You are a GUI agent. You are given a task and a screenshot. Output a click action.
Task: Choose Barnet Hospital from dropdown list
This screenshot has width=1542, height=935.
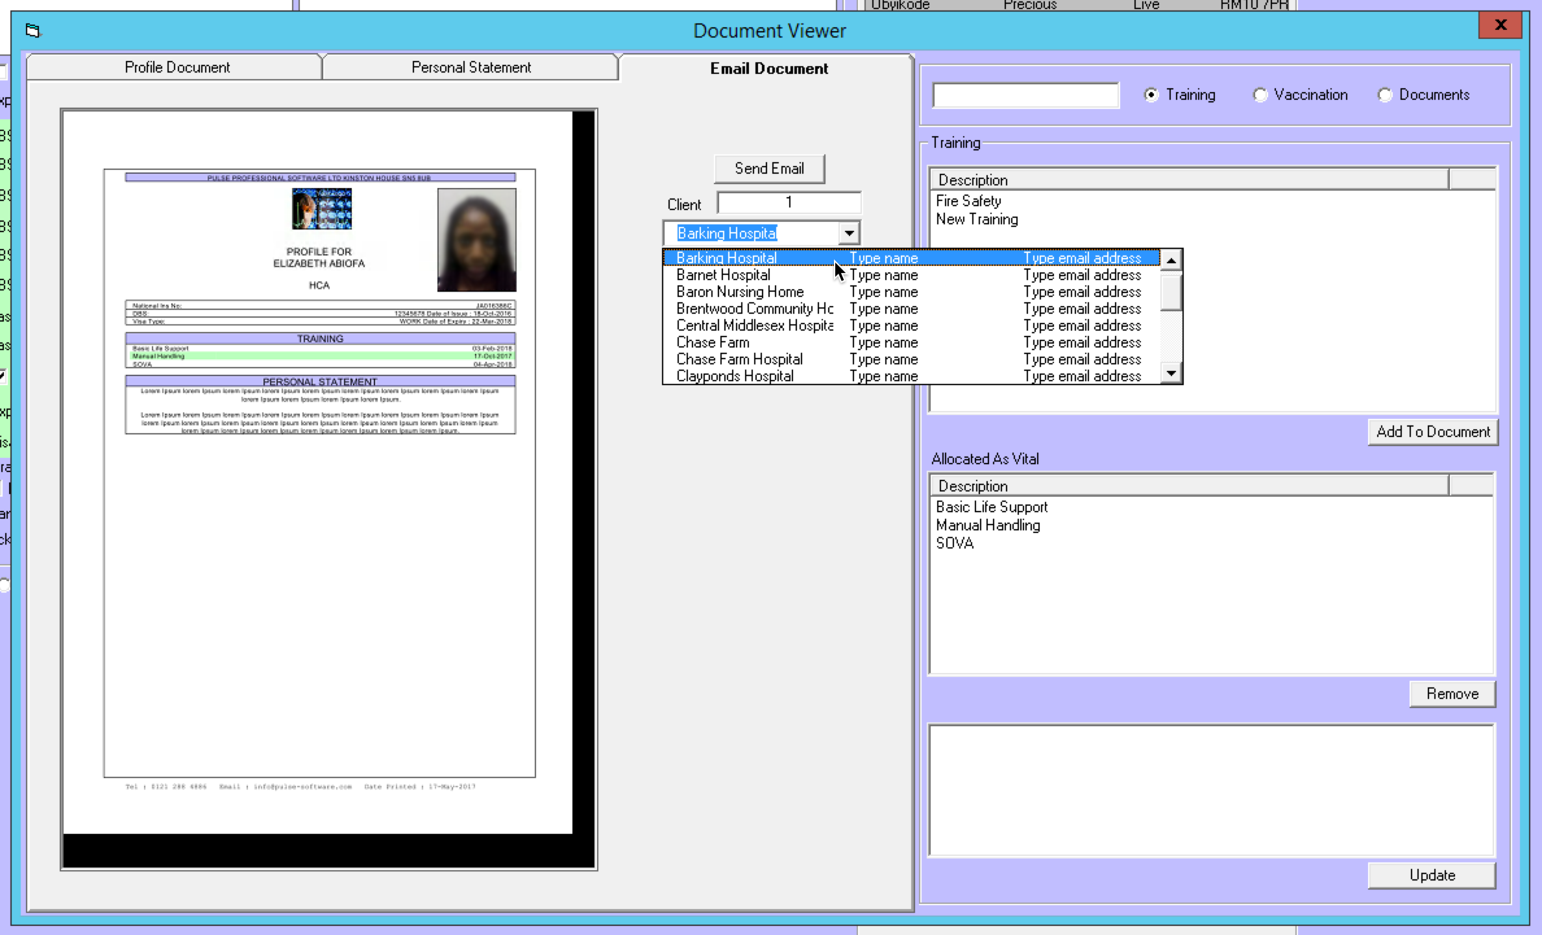coord(723,276)
